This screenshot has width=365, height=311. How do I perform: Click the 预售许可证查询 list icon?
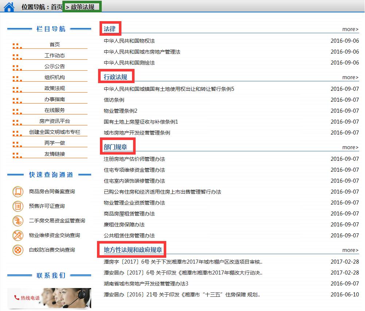pos(18,206)
